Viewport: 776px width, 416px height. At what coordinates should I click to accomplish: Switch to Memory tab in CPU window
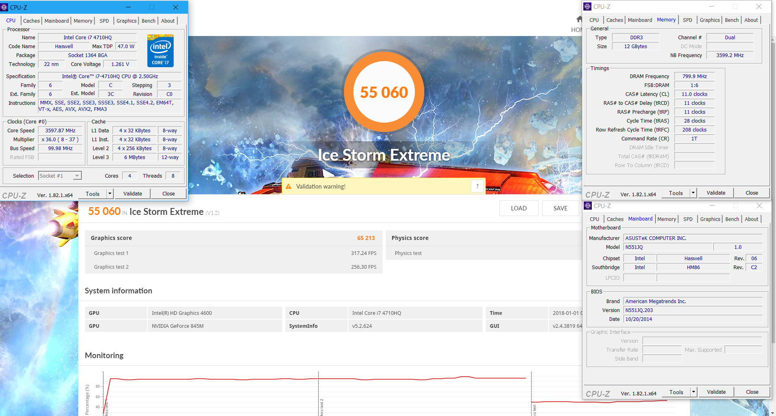point(83,21)
